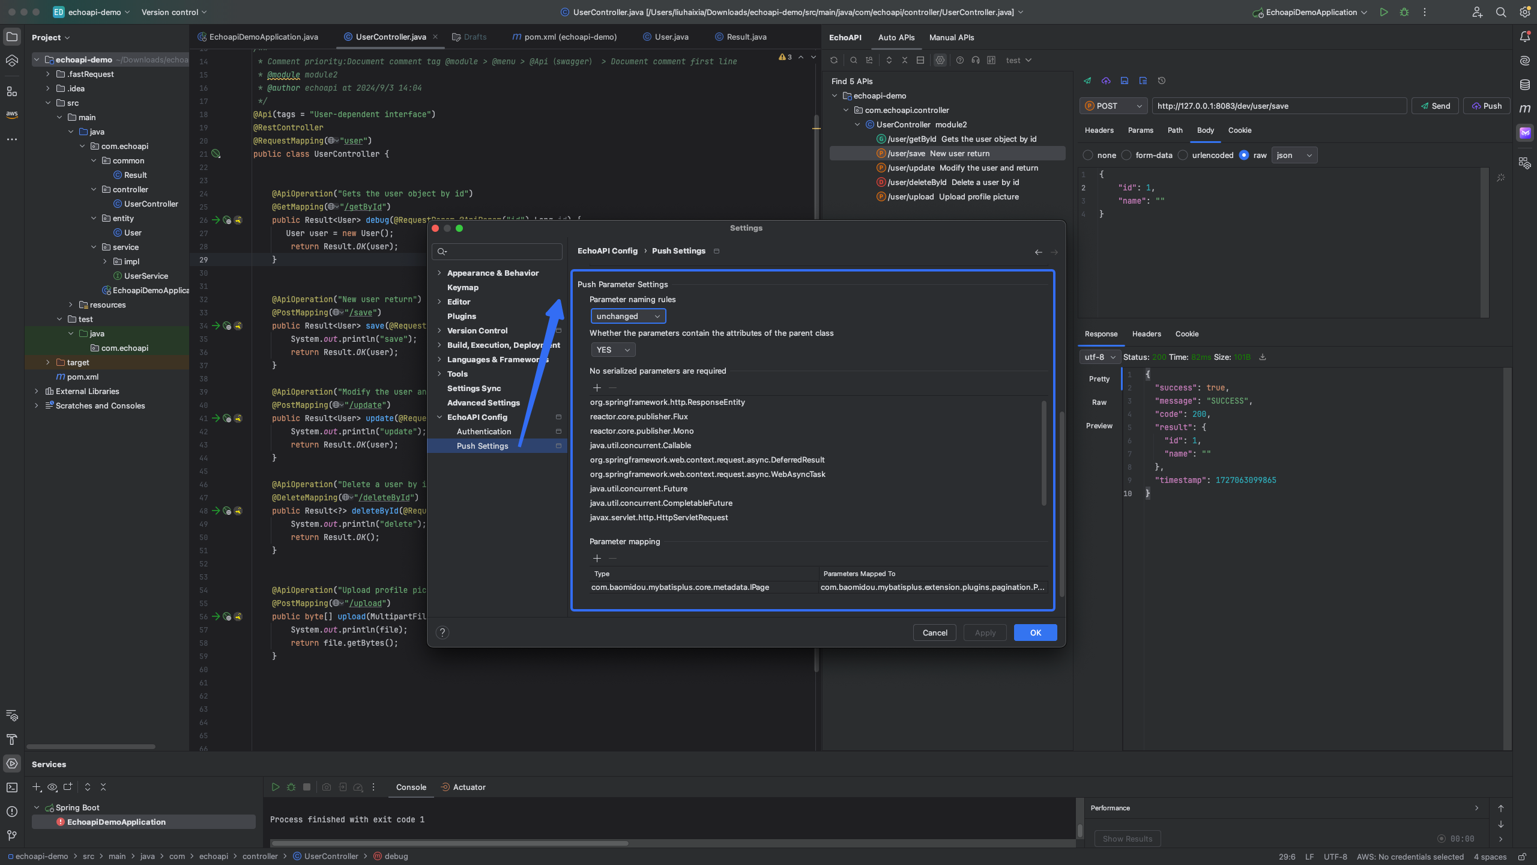This screenshot has width=1537, height=865.
Task: Click the request URL input field
Action: (1279, 106)
